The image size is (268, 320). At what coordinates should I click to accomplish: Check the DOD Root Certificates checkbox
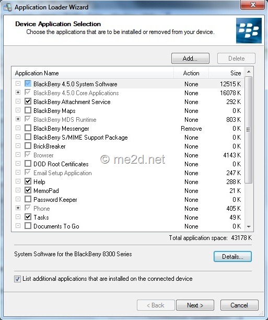28,164
